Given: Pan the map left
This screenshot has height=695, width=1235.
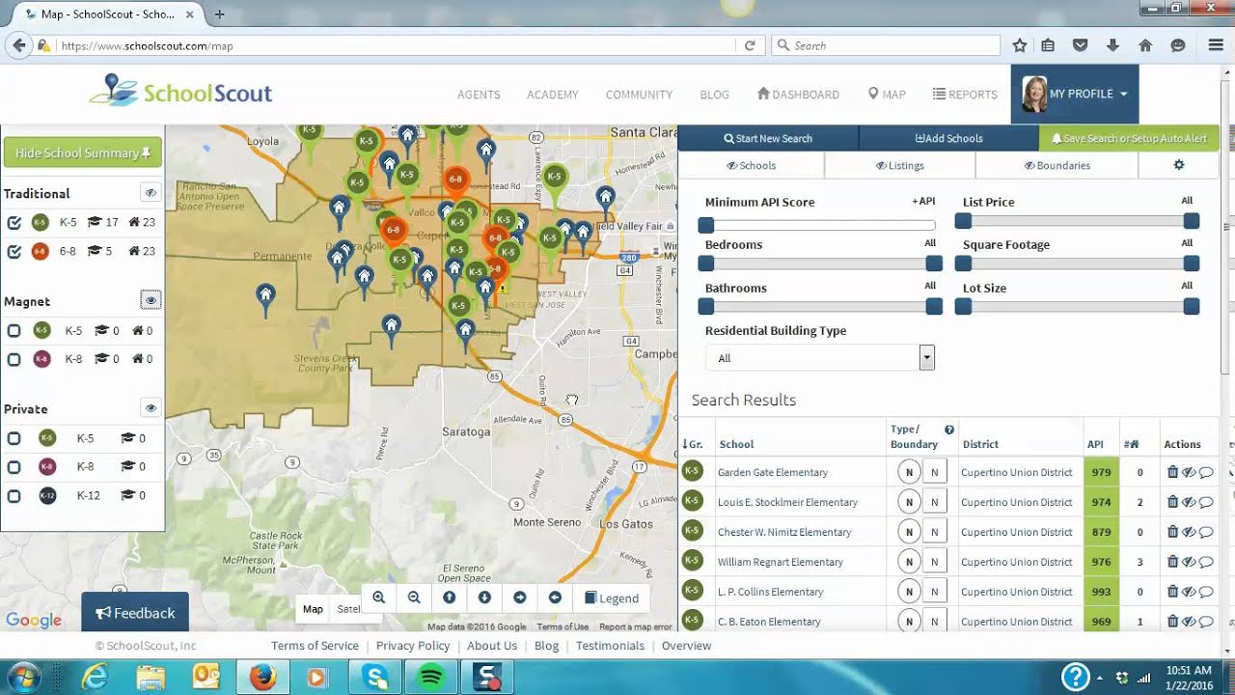Looking at the screenshot, I should click(x=555, y=598).
